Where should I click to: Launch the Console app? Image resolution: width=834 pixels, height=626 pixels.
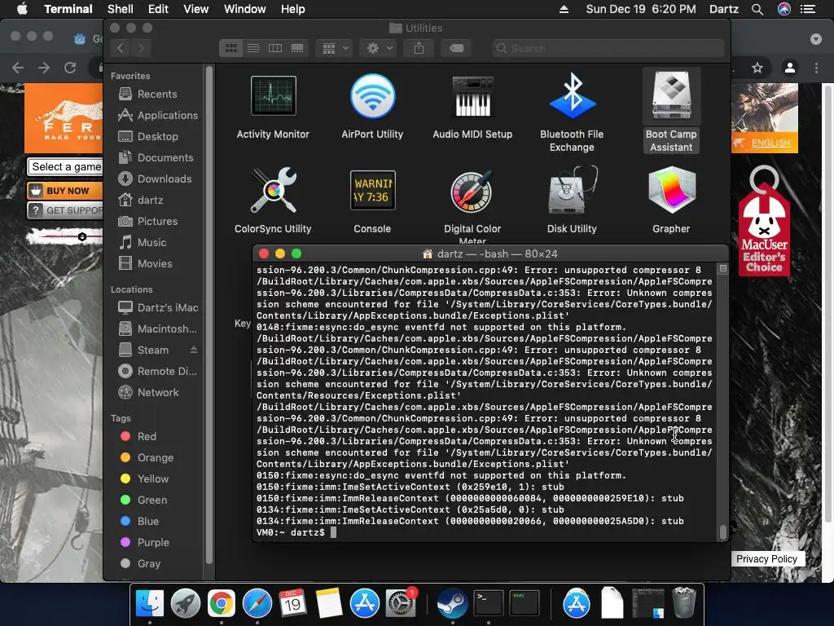tap(372, 190)
